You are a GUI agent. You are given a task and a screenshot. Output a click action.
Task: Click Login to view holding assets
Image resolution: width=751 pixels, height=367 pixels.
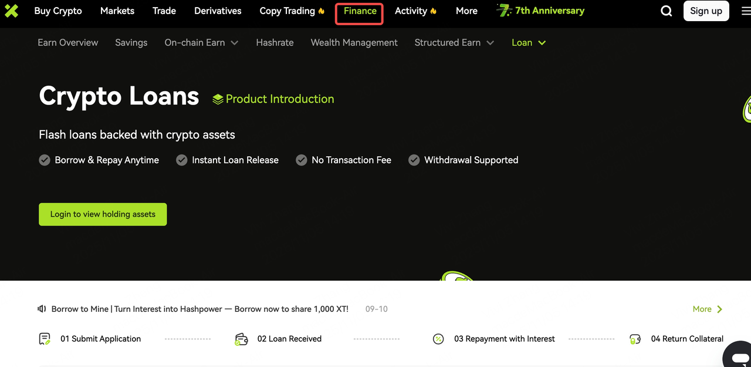[x=103, y=214]
